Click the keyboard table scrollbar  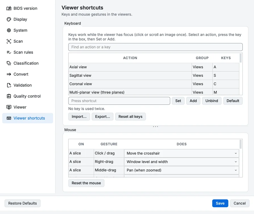coord(240,58)
